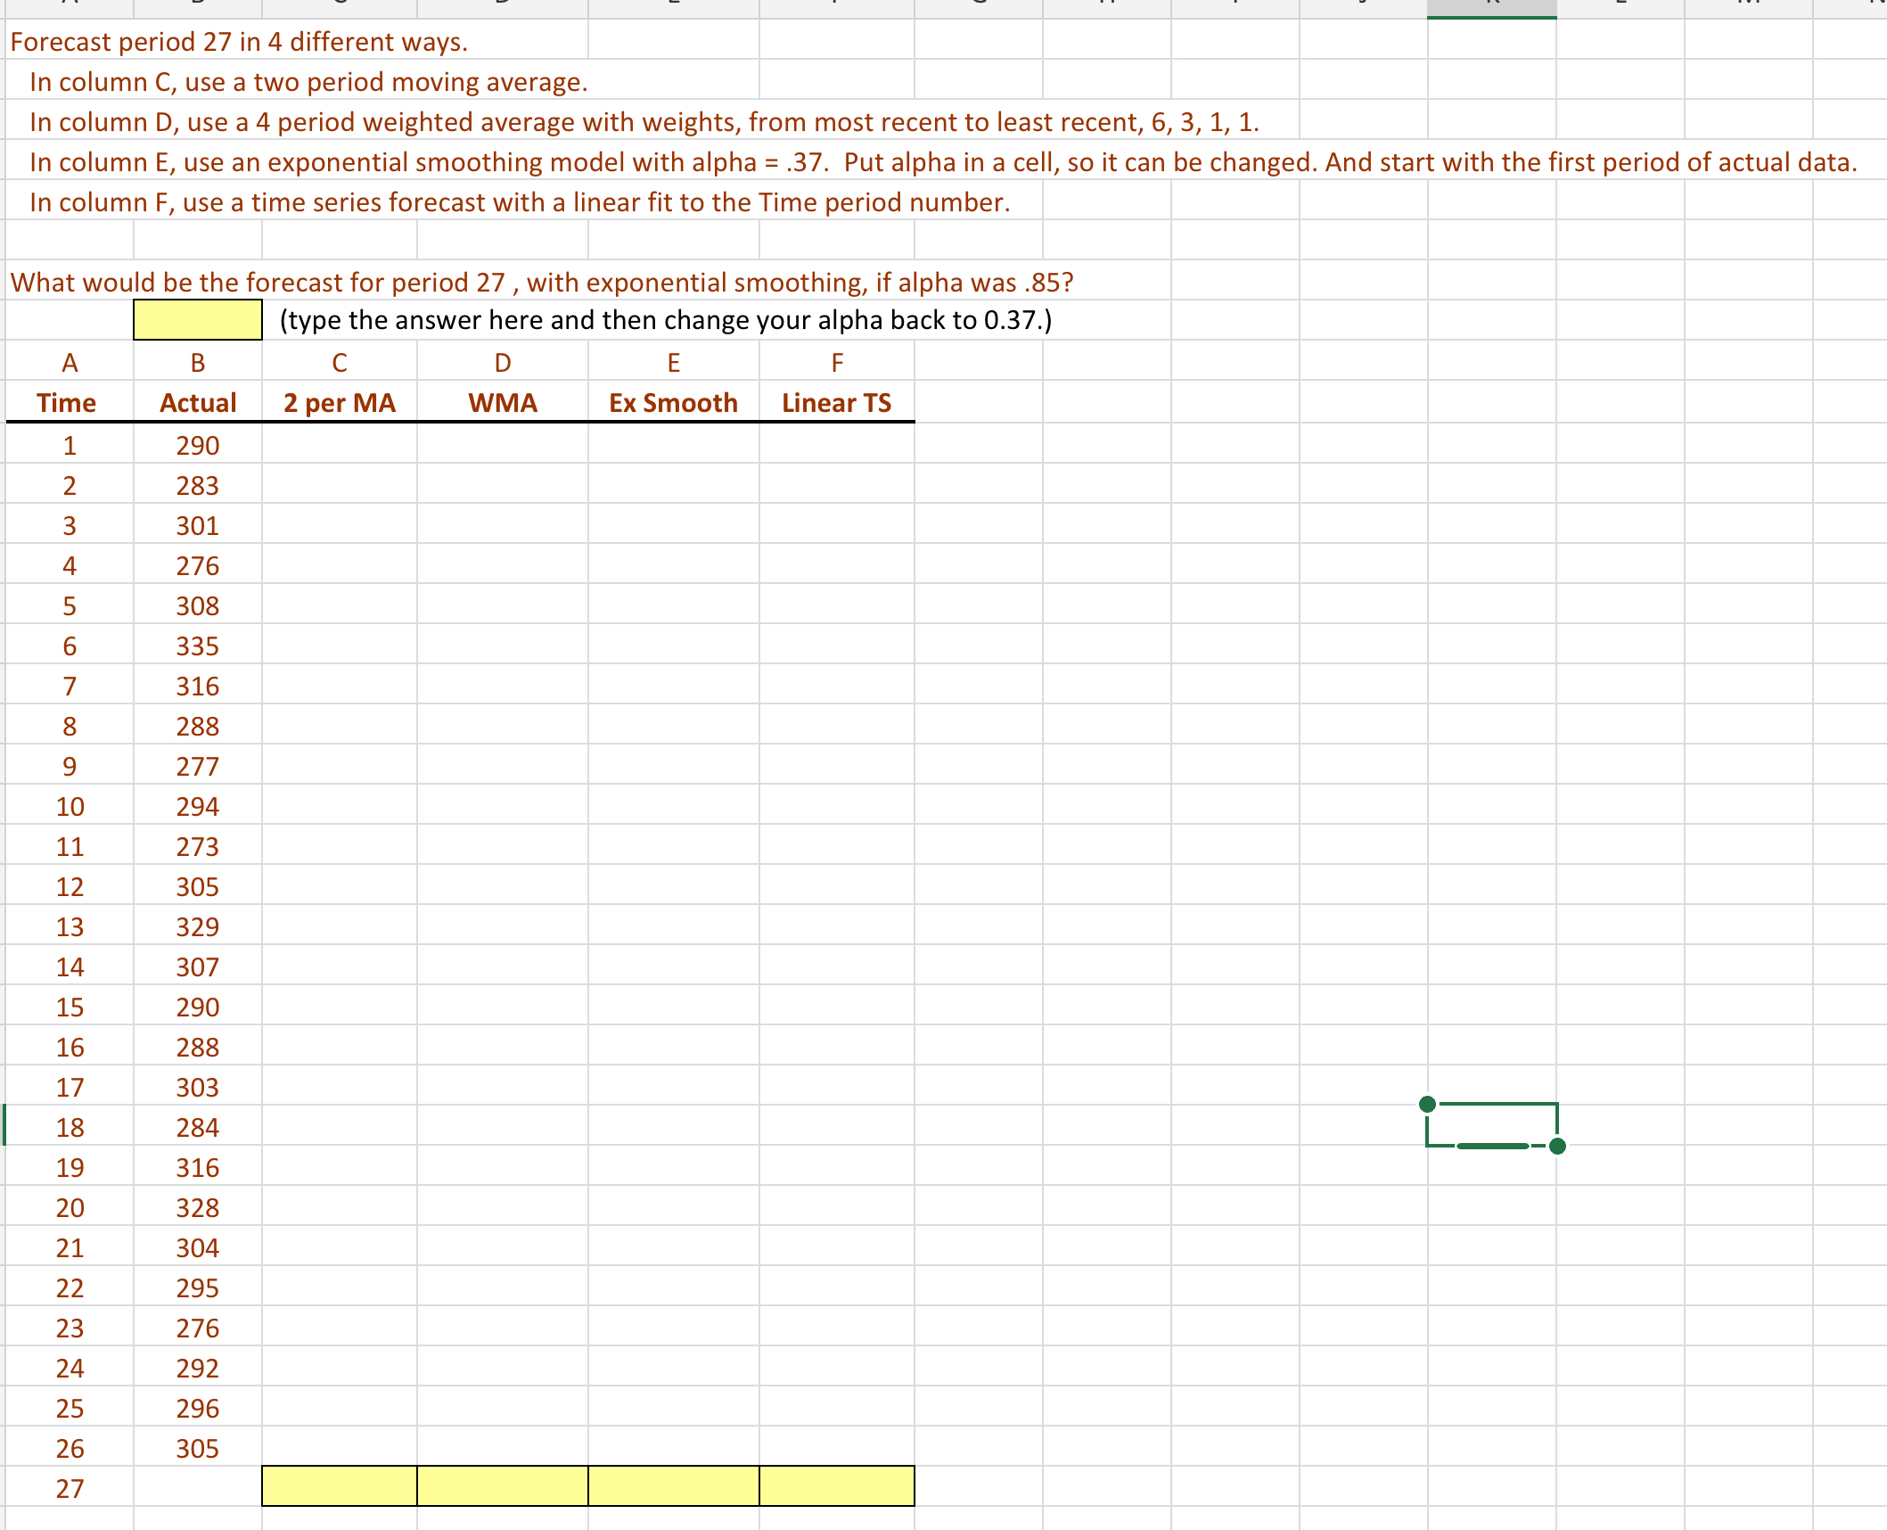Select yellow WMA forecast cell in row 27
The width and height of the screenshot is (1887, 1530).
click(502, 1486)
